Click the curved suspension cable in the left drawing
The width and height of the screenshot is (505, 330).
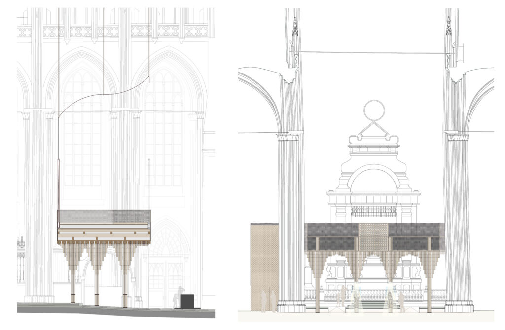(x=104, y=96)
